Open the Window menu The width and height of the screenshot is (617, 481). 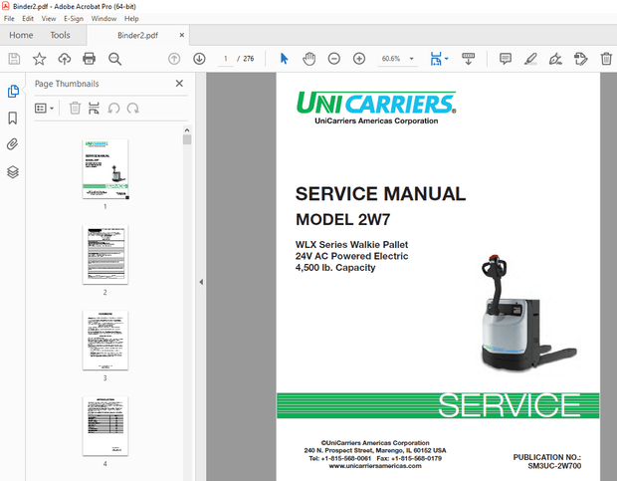point(103,19)
